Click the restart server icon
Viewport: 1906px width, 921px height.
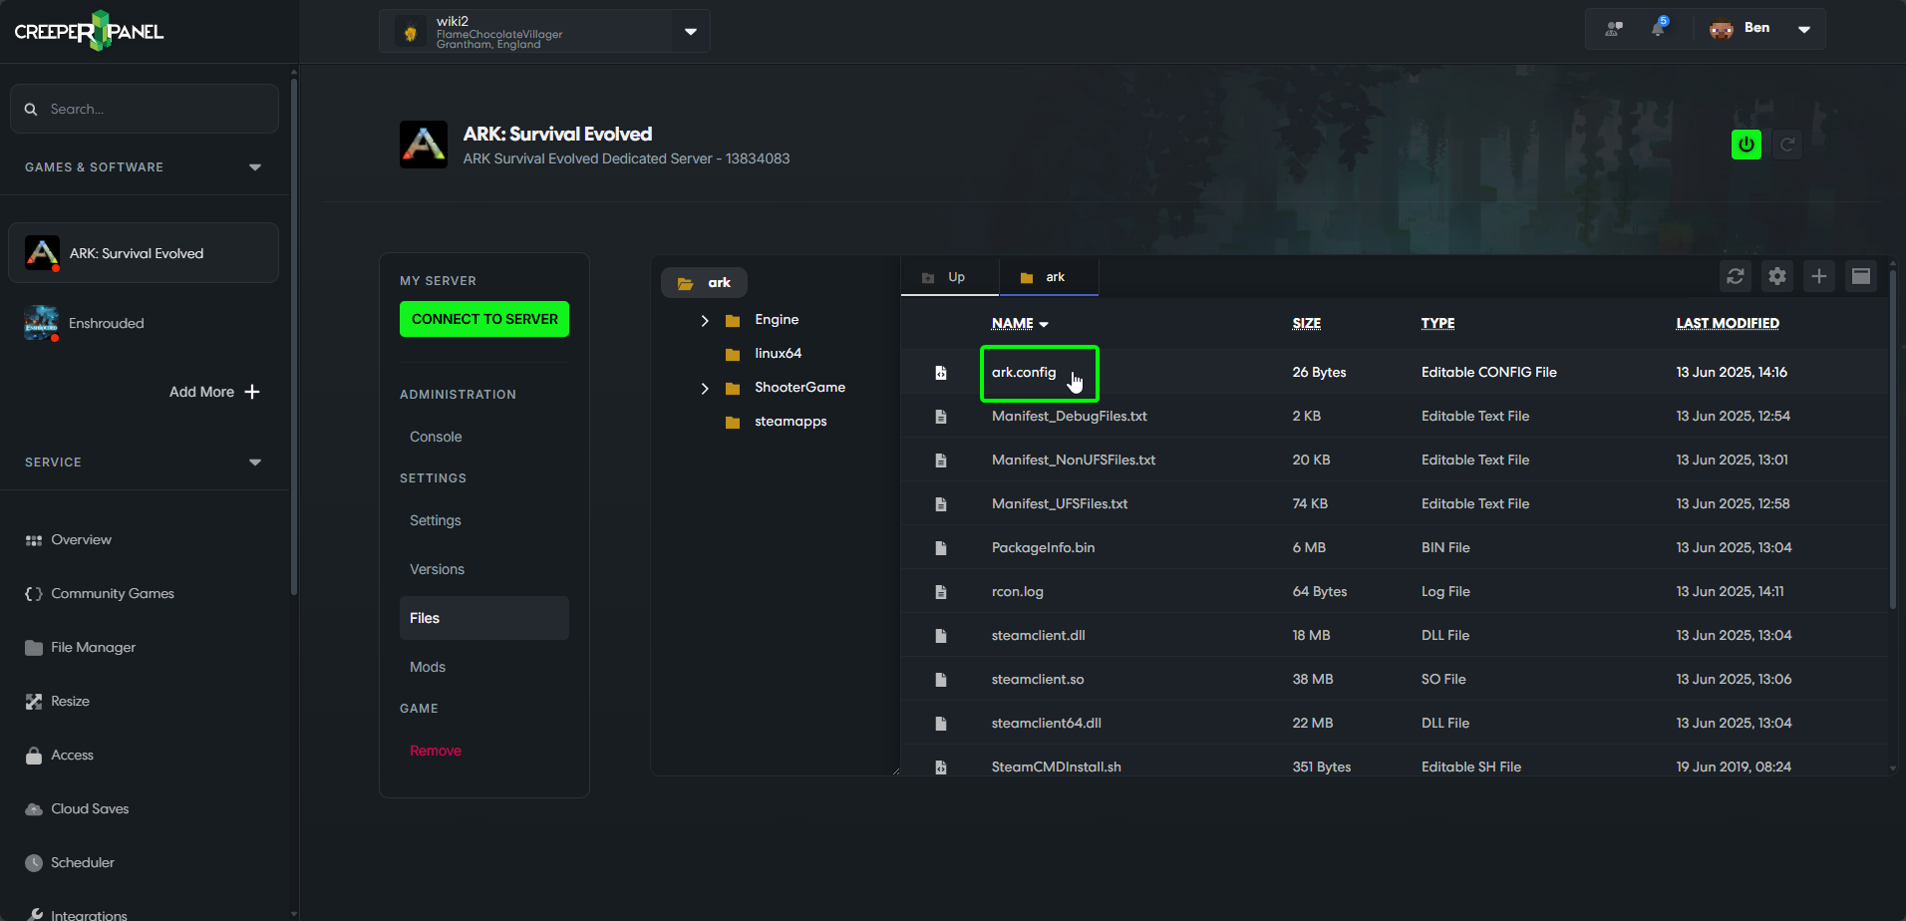[1787, 145]
